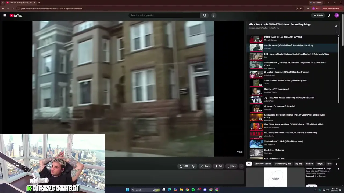Open a new Chrome tab
344x193 pixels.
pyautogui.click(x=39, y=3)
